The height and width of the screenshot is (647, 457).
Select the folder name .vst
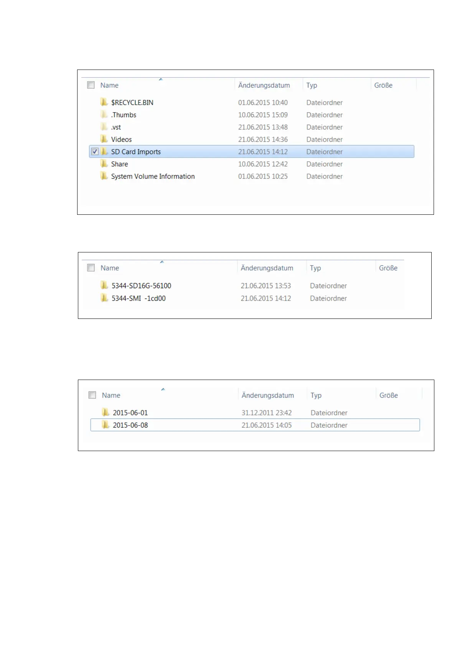pyautogui.click(x=116, y=127)
